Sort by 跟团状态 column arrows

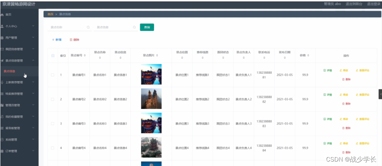pos(223,58)
